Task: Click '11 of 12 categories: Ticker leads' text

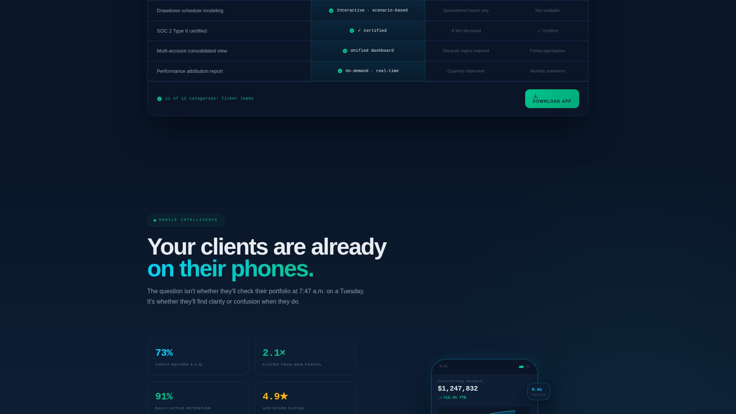Action: point(209,99)
